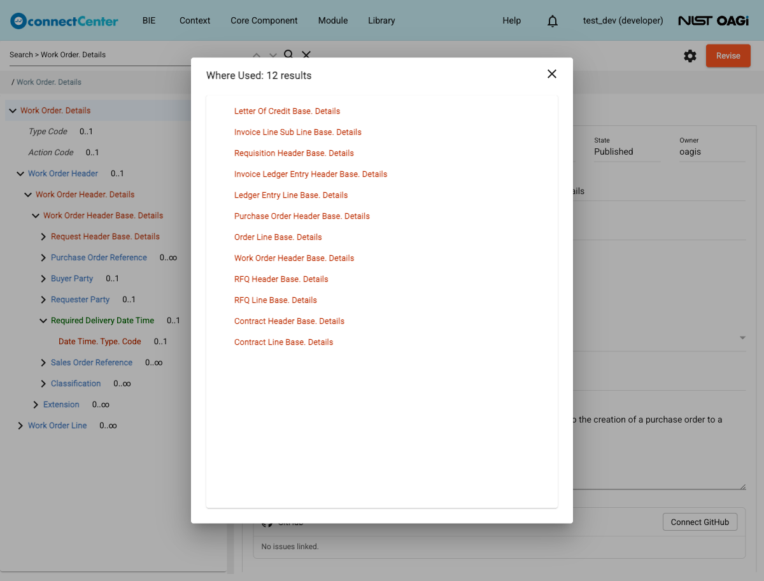
Task: Open the notifications bell icon
Action: click(x=553, y=21)
